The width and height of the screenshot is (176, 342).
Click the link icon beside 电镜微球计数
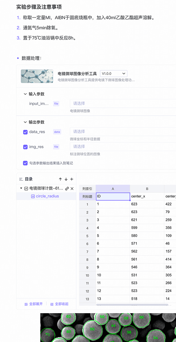[x=67, y=188]
